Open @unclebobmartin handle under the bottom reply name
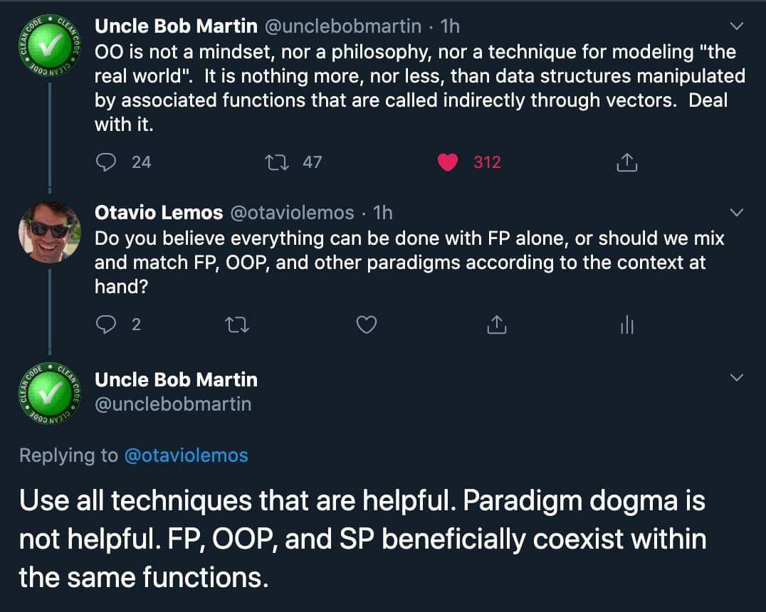 coord(173,404)
